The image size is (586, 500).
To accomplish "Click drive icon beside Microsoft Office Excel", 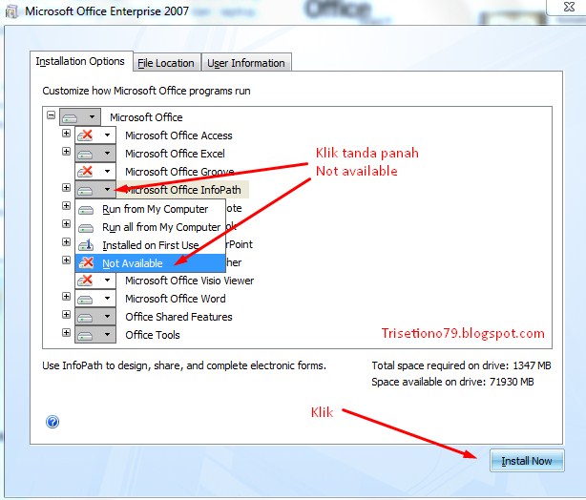I will click(x=86, y=154).
